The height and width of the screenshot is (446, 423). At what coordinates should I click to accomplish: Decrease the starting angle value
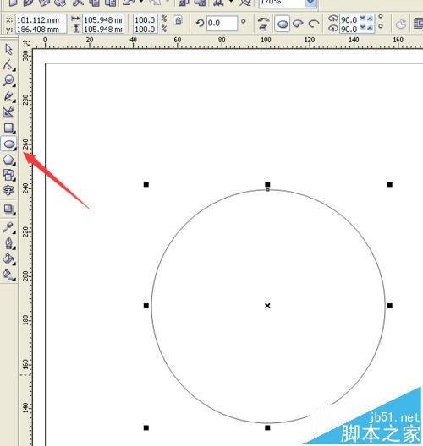[x=363, y=19]
